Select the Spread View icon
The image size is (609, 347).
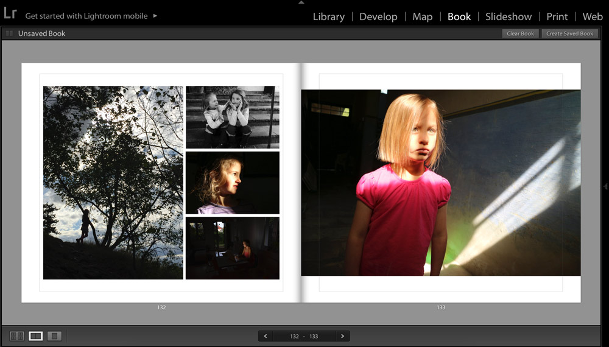(36, 336)
